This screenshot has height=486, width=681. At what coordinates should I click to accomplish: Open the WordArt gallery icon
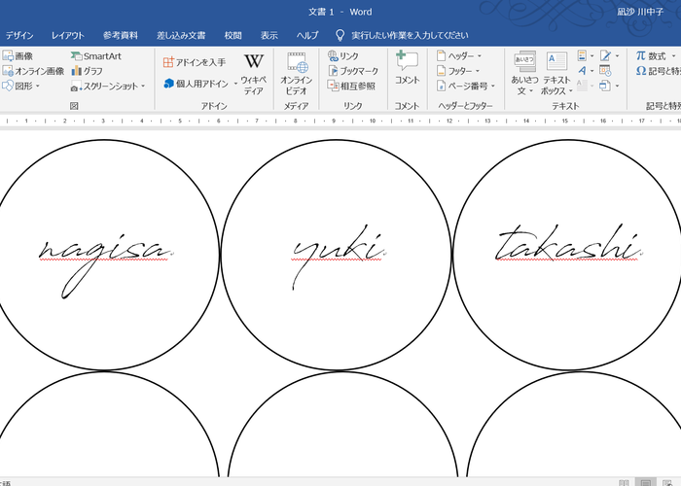click(585, 70)
